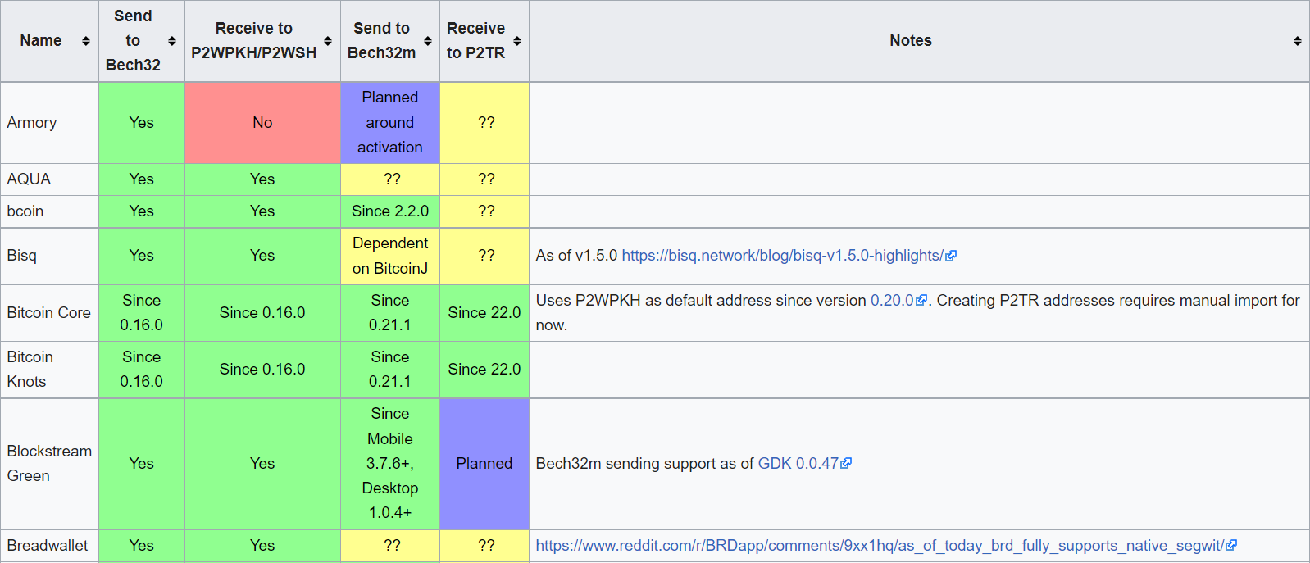Click the Name column header
1310x563 pixels.
[49, 41]
